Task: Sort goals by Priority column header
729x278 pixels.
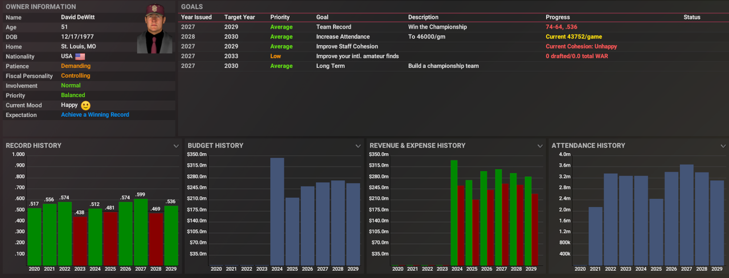Action: [280, 17]
